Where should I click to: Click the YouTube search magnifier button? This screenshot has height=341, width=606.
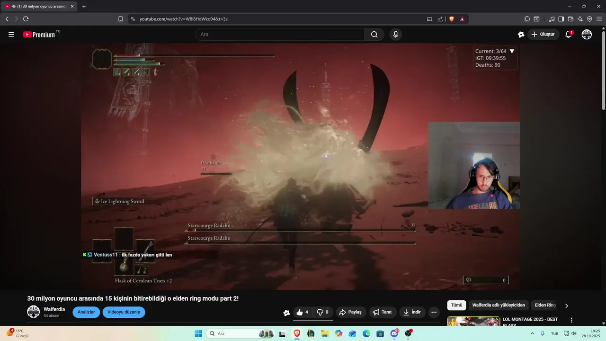(x=374, y=35)
